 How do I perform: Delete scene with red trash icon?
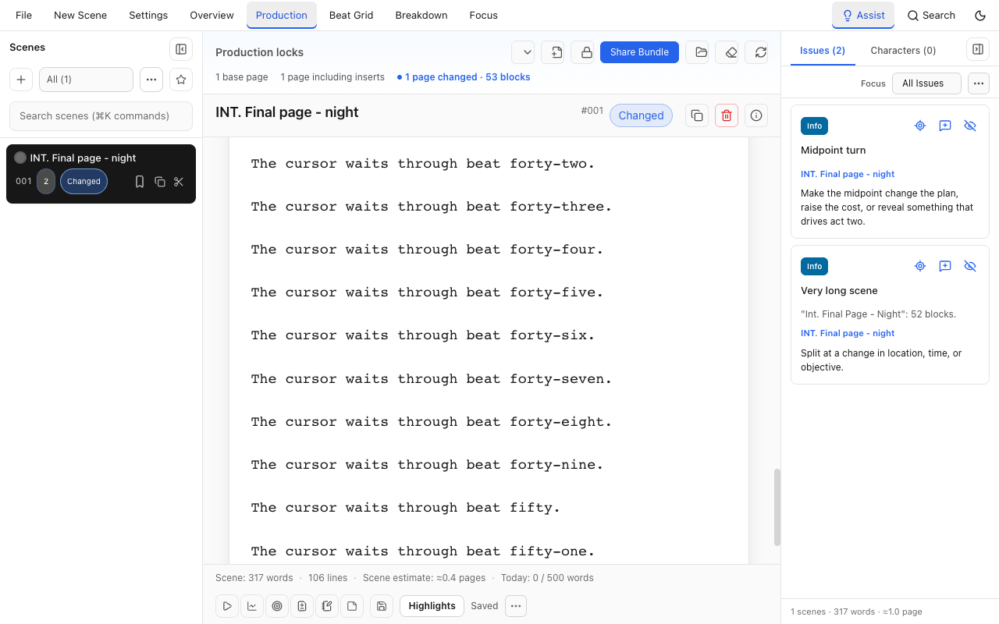click(x=727, y=115)
